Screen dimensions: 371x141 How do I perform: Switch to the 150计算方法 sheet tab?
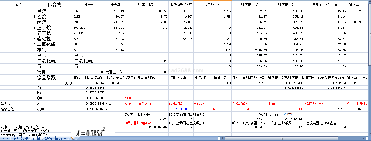tap(56, 138)
